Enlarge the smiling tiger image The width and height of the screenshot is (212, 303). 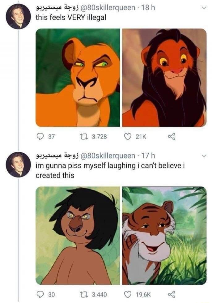[164, 235]
